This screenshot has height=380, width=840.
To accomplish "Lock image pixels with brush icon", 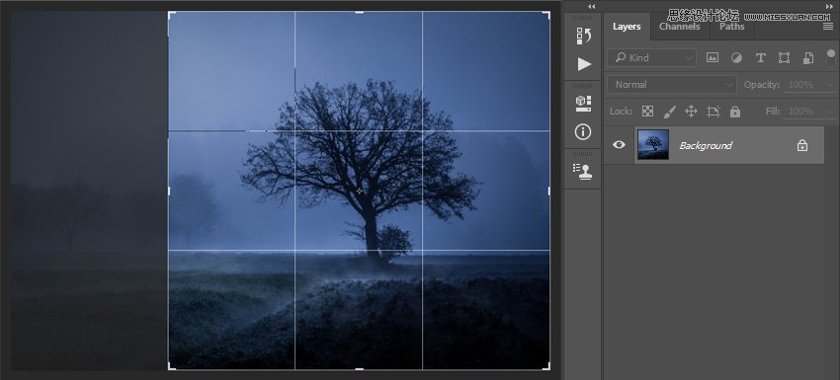I will (x=670, y=112).
